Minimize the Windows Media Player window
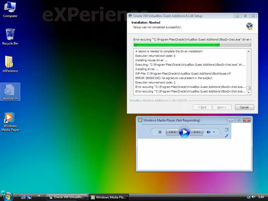 pos(231,120)
